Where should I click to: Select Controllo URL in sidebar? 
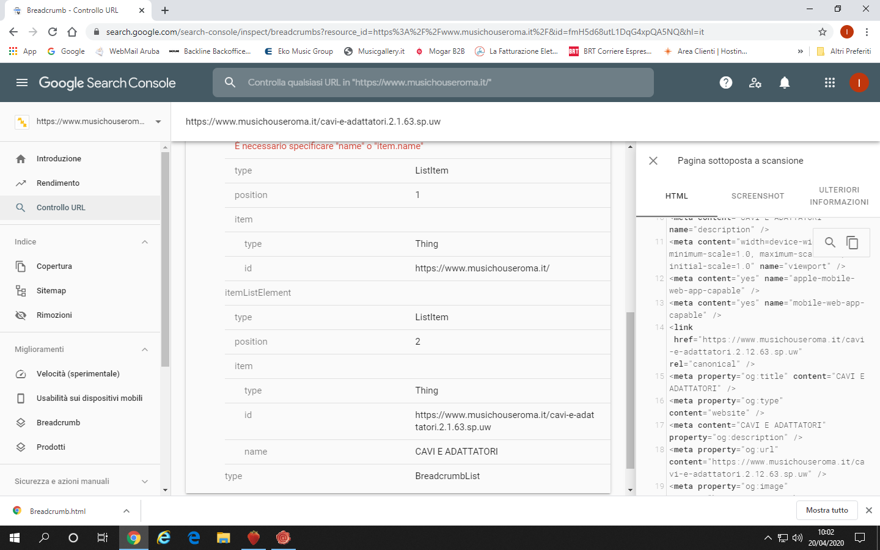click(x=80, y=208)
